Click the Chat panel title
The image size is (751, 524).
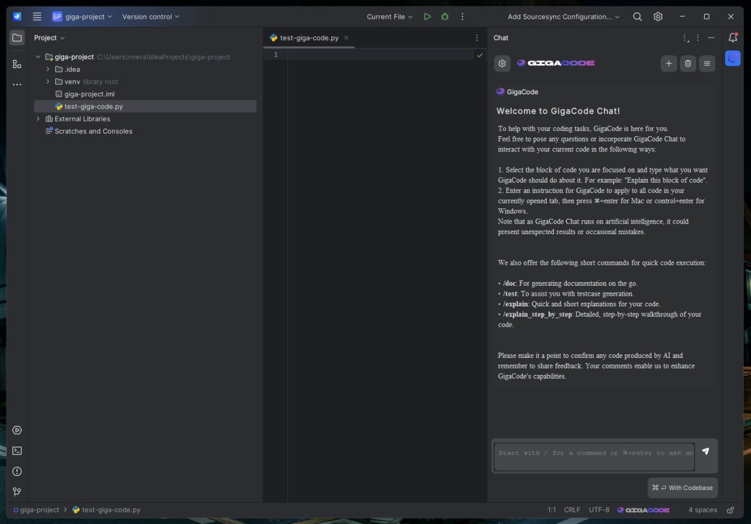coord(501,38)
